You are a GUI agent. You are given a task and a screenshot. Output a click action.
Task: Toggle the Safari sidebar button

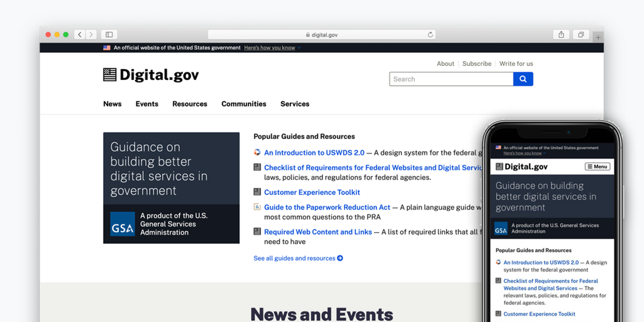coord(109,35)
